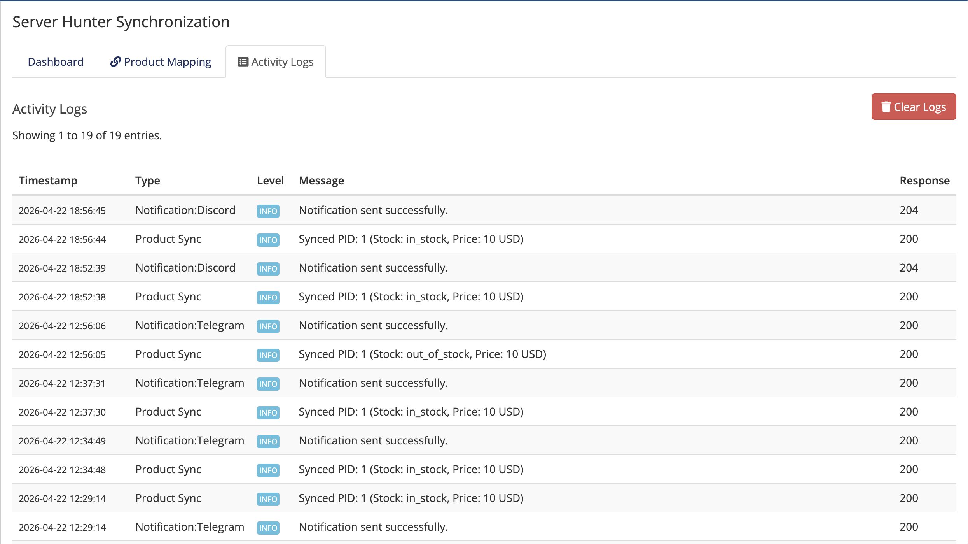The width and height of the screenshot is (968, 544).
Task: Click the out_of_stock sync message
Action: 423,354
